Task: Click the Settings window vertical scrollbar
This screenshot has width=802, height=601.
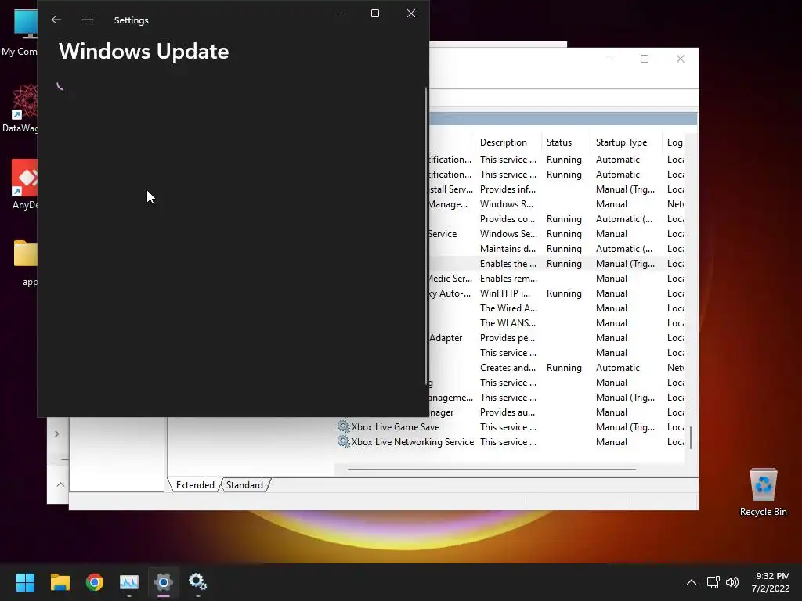Action: 426,236
